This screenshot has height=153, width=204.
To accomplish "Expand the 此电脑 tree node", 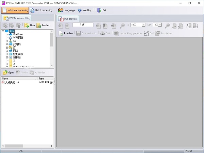I will point(7,44).
